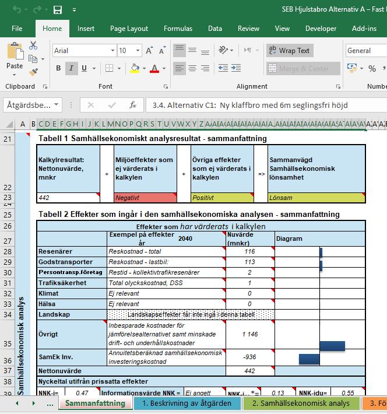Viewport: 387px width, 414px height.
Task: Select Middle Align icon
Action: click(x=192, y=50)
